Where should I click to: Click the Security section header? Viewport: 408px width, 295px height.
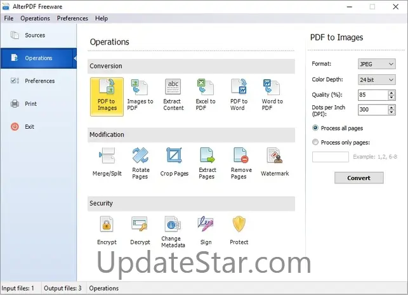pyautogui.click(x=191, y=204)
